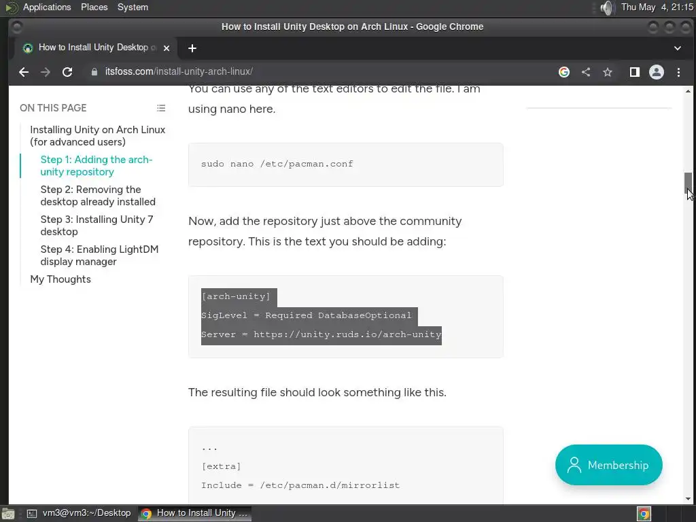
Task: Bookmark this page with the star icon
Action: [x=608, y=72]
